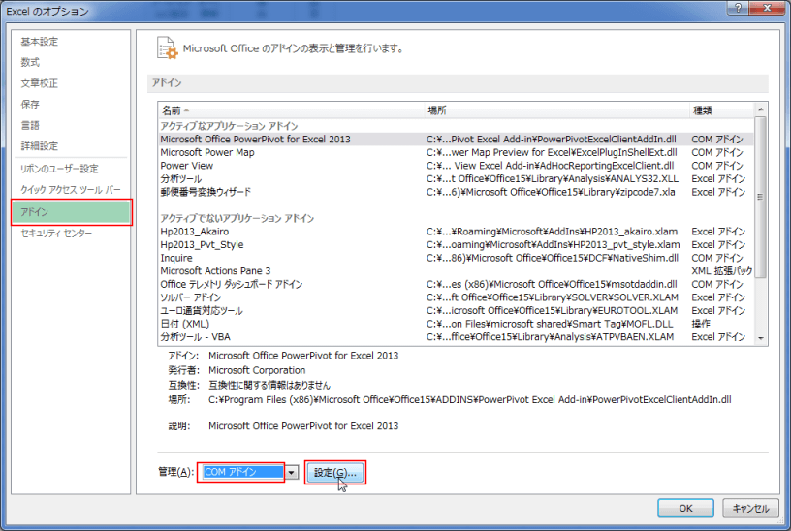This screenshot has width=791, height=531.
Task: Select the Power View add-in row
Action: pos(456,166)
